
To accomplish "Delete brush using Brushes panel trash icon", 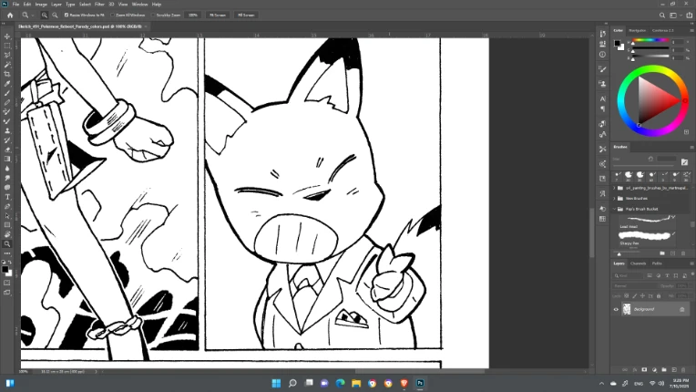I will tap(683, 253).
